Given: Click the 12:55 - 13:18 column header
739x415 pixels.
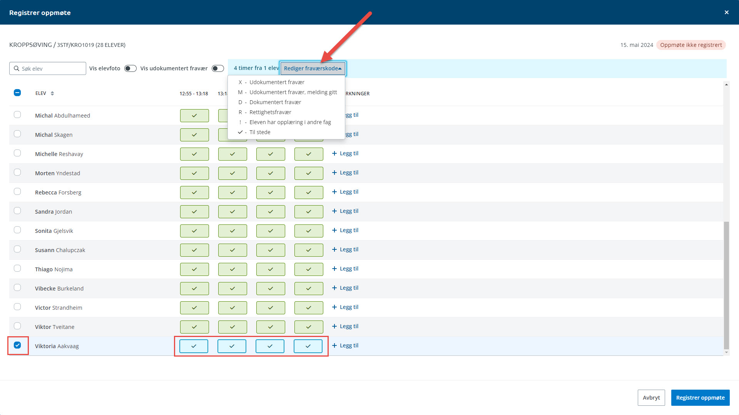Looking at the screenshot, I should click(x=194, y=94).
